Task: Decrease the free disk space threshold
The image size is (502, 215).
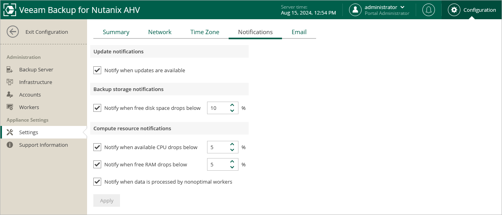Action: tap(232, 111)
